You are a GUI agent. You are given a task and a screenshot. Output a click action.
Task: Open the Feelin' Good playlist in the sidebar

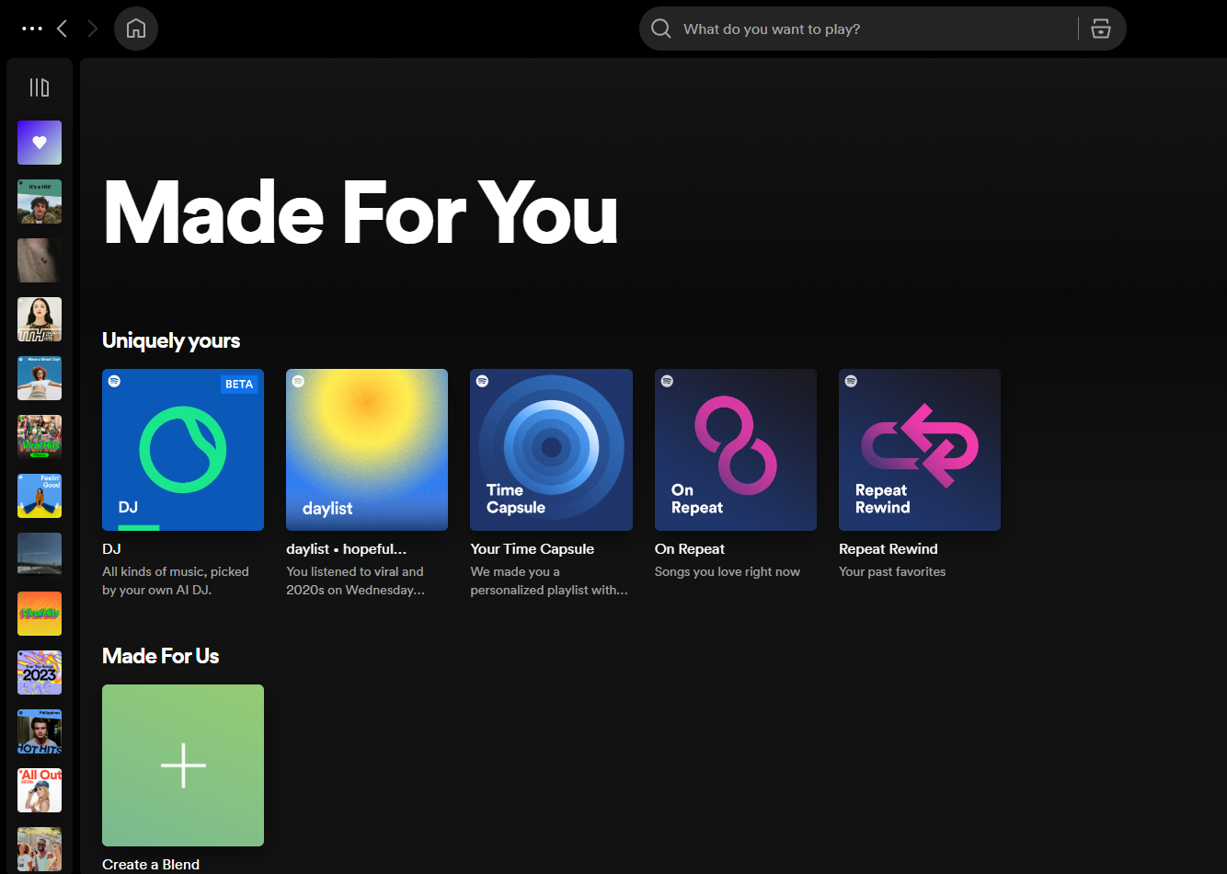pyautogui.click(x=39, y=496)
